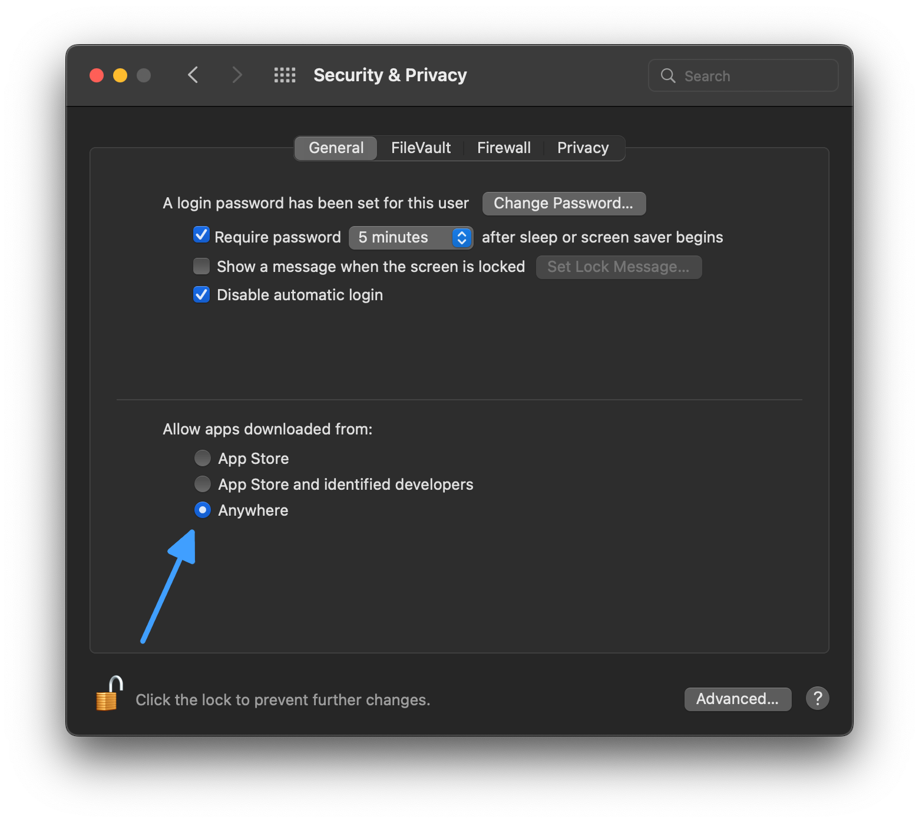This screenshot has width=919, height=823.
Task: Click the Change Password button
Action: [563, 203]
